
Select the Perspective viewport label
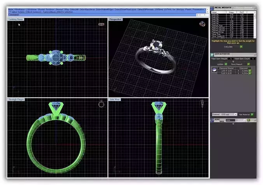click(115, 19)
